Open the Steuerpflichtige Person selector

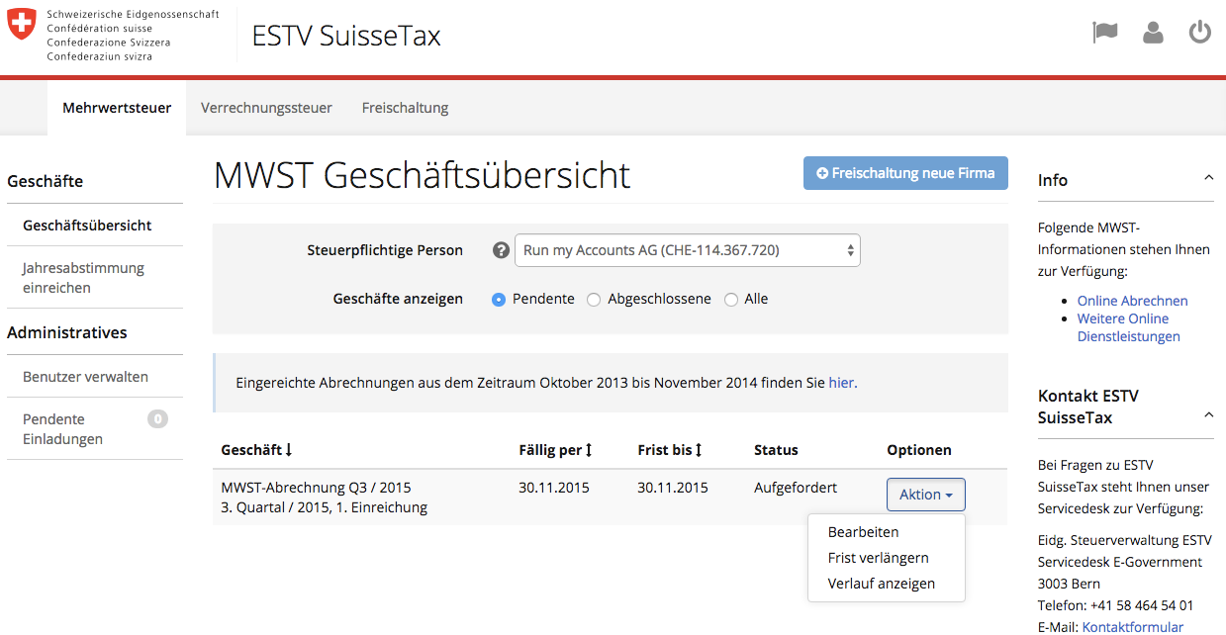pyautogui.click(x=687, y=249)
